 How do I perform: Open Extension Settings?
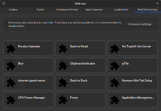[x=140, y=24]
